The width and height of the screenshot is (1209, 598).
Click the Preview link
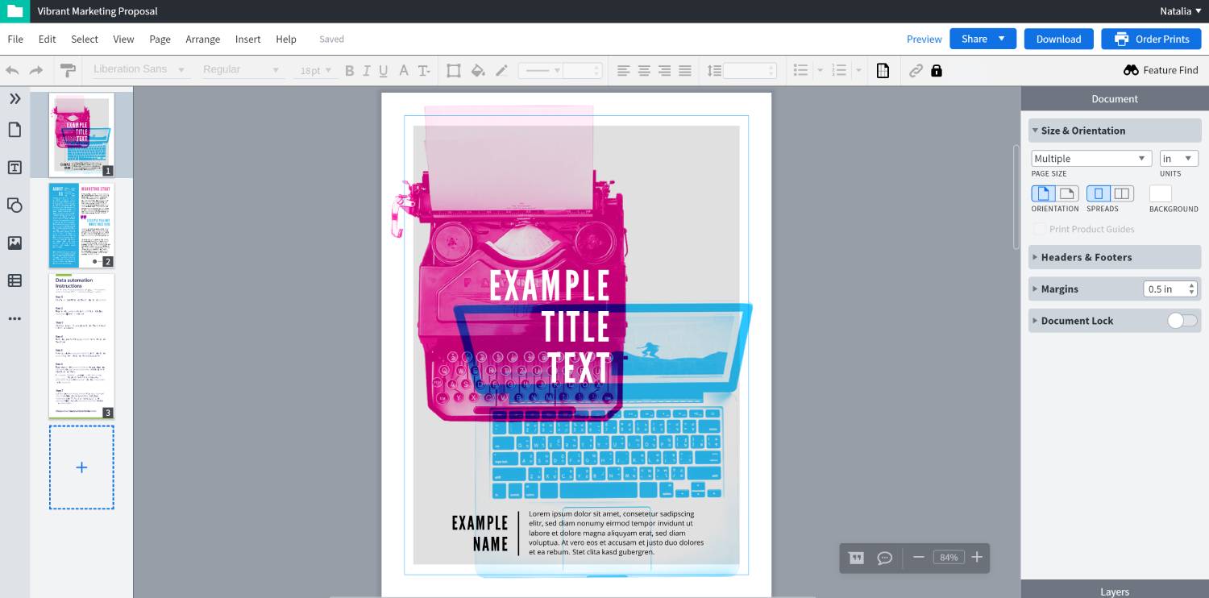click(924, 39)
